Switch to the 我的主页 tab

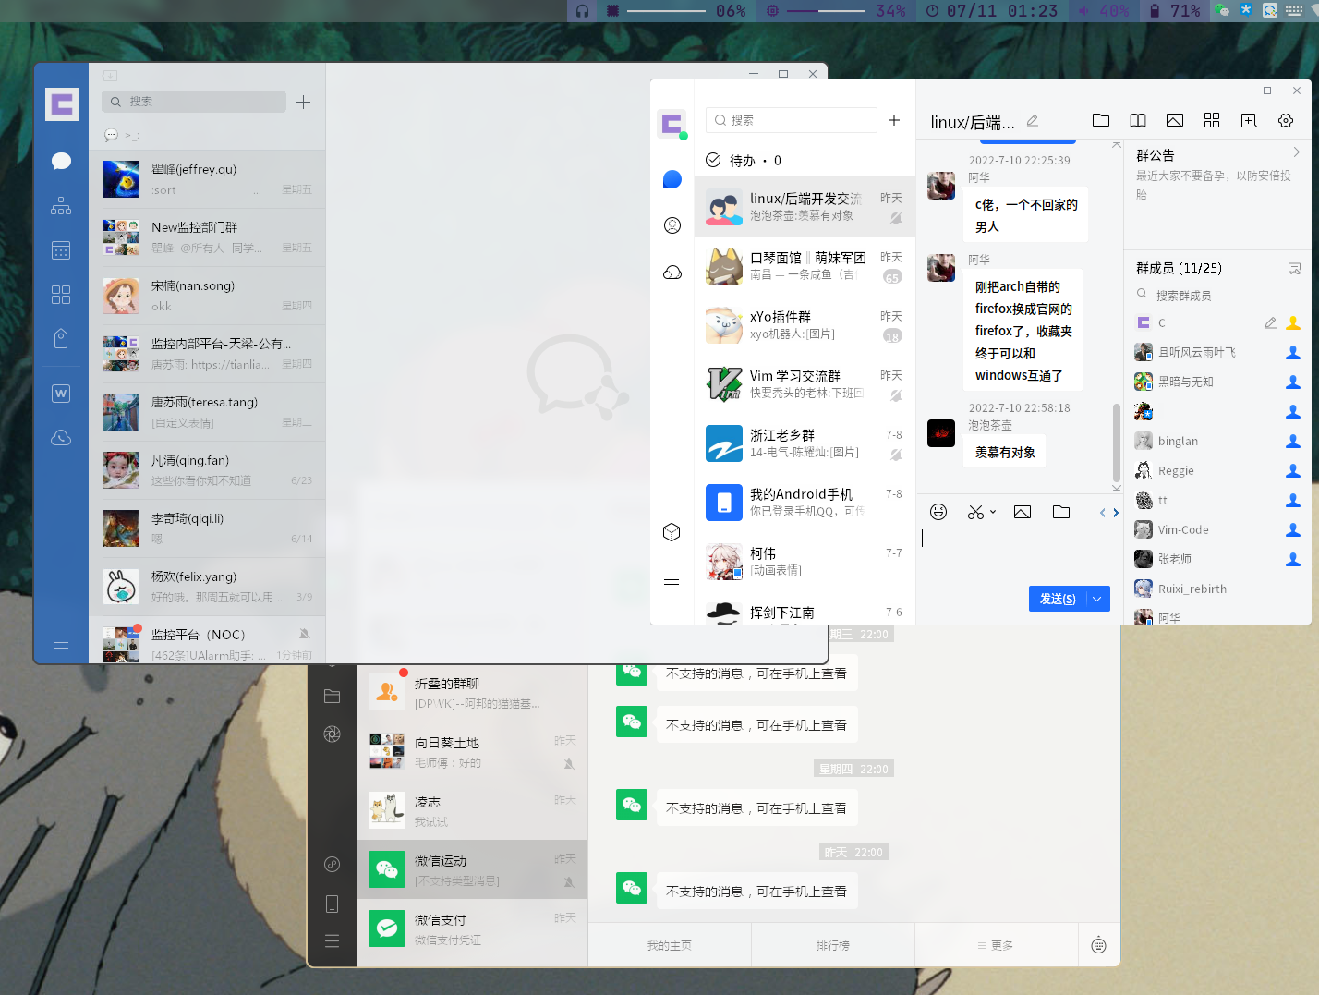(669, 944)
